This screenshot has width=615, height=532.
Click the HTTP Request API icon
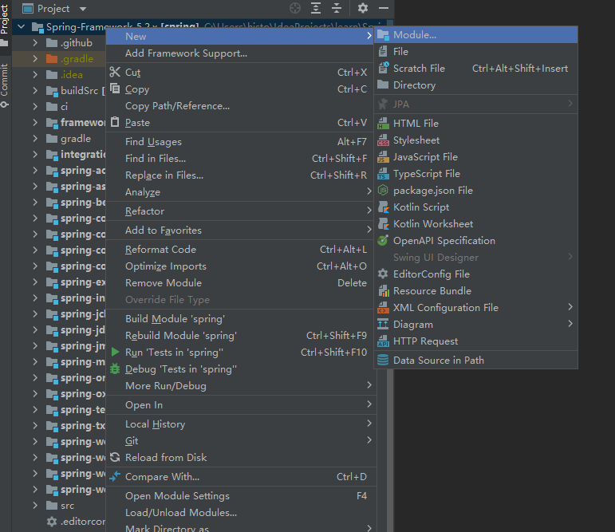click(383, 341)
